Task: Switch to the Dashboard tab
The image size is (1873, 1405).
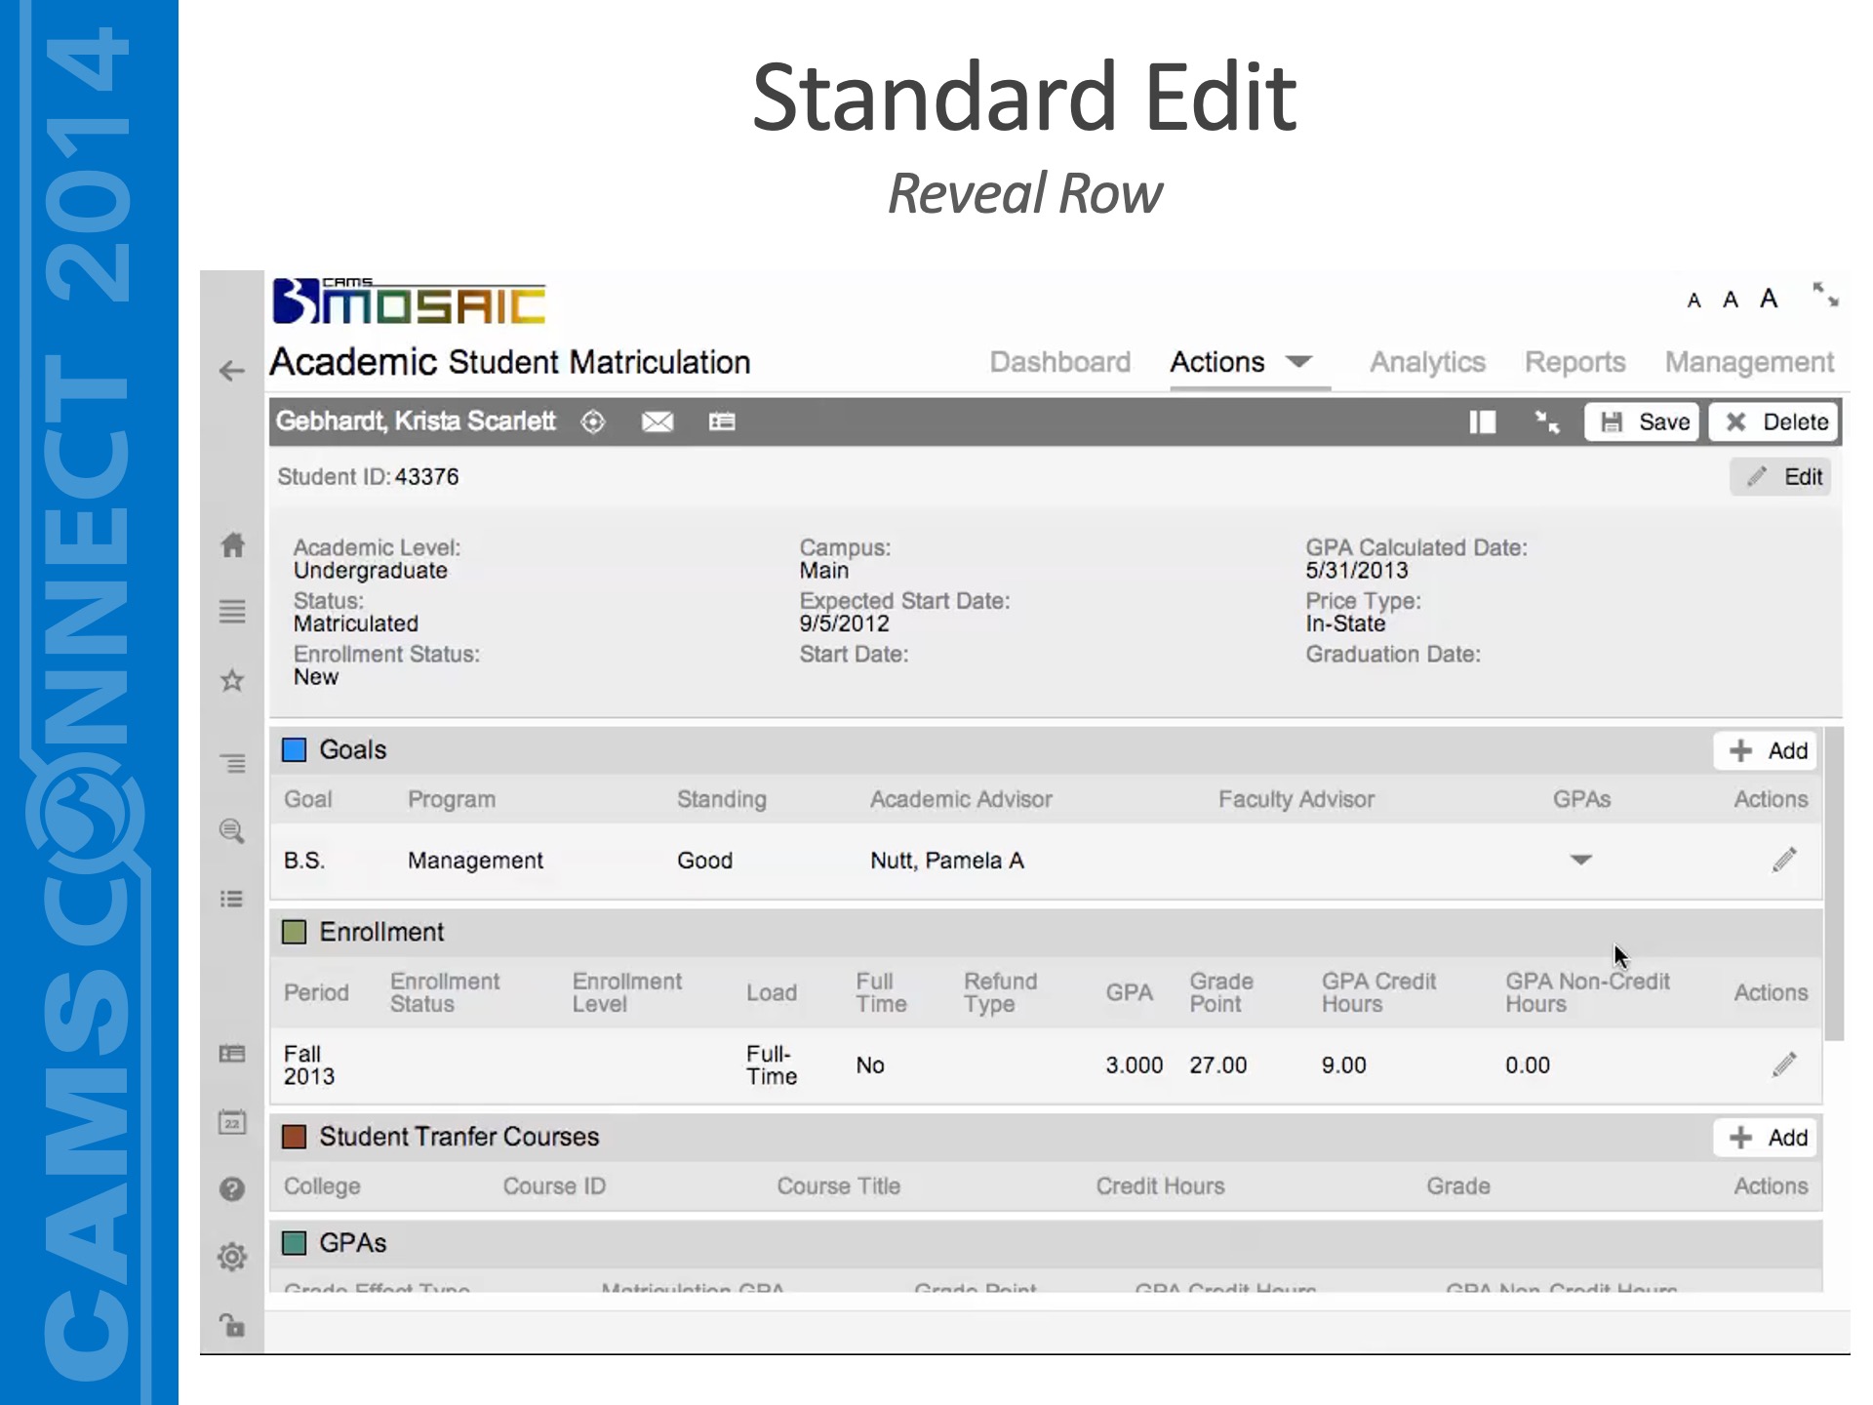Action: 1059,362
